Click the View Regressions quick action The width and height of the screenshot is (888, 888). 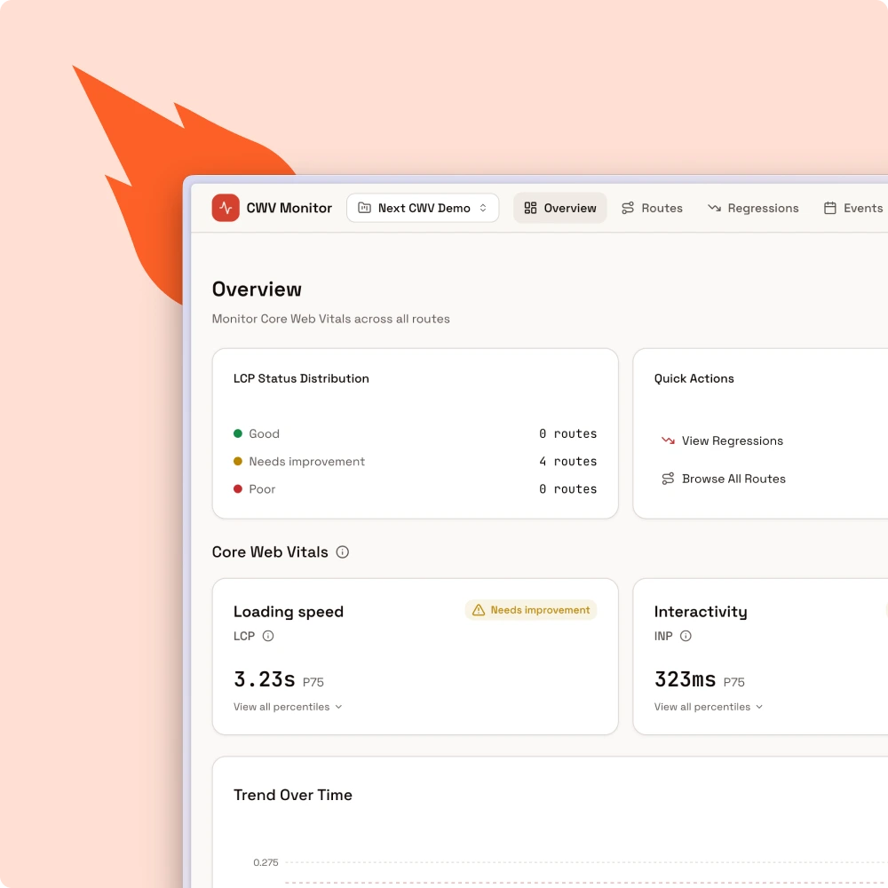coord(733,440)
